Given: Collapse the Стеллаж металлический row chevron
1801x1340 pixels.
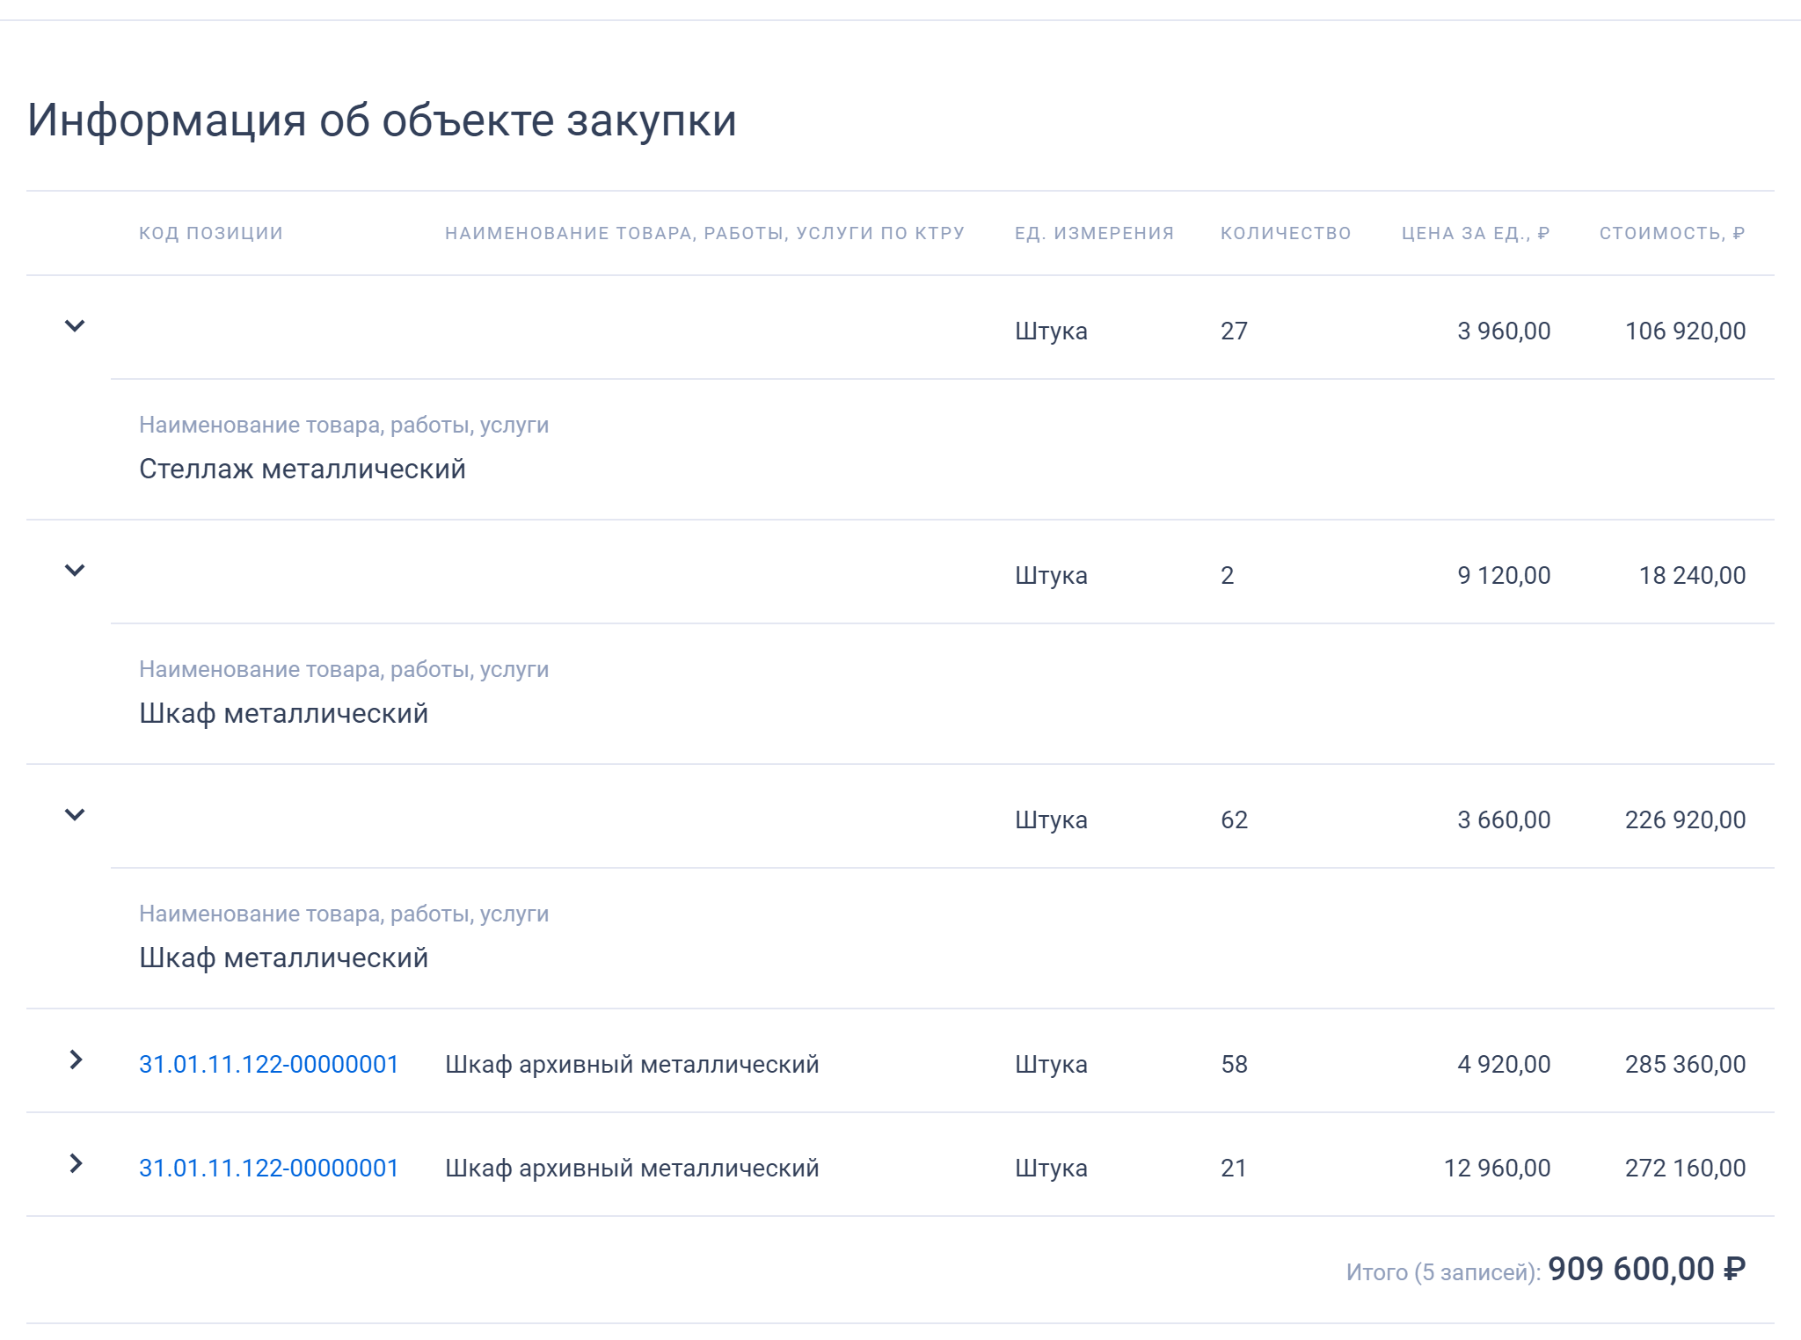Looking at the screenshot, I should [x=75, y=326].
